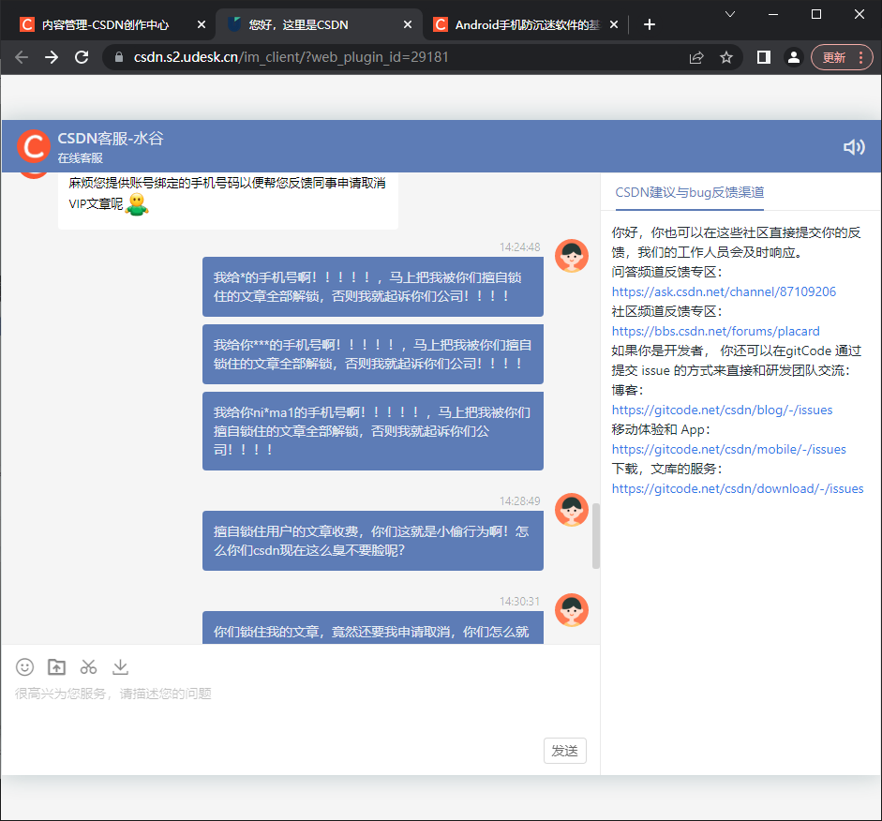
Task: Open the new tab plus button
Action: tap(650, 24)
